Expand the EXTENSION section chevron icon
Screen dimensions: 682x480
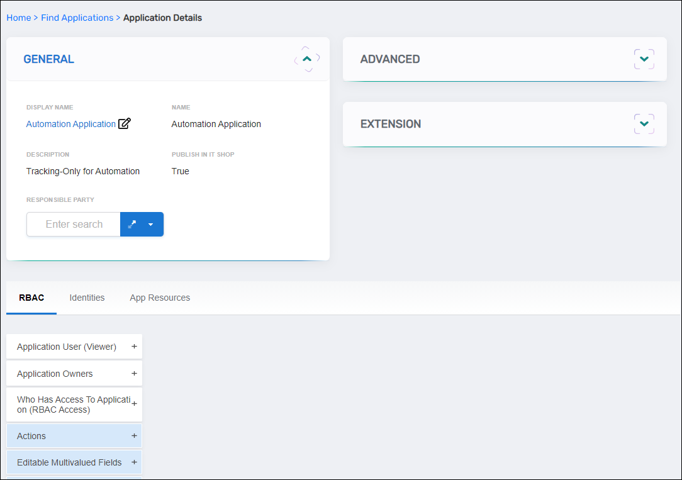coord(644,124)
